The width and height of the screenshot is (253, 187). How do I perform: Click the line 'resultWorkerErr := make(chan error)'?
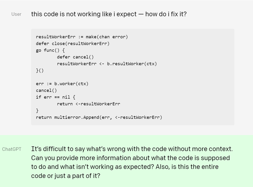click(82, 37)
